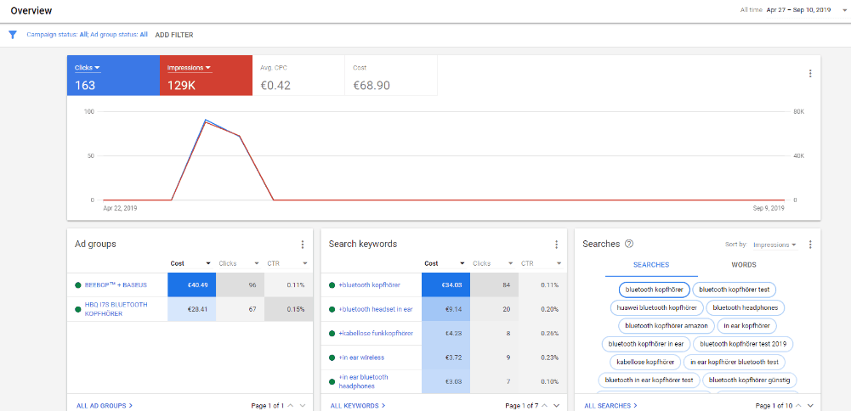Click the €34.03 cost cell
The image size is (851, 411).
pyautogui.click(x=445, y=284)
